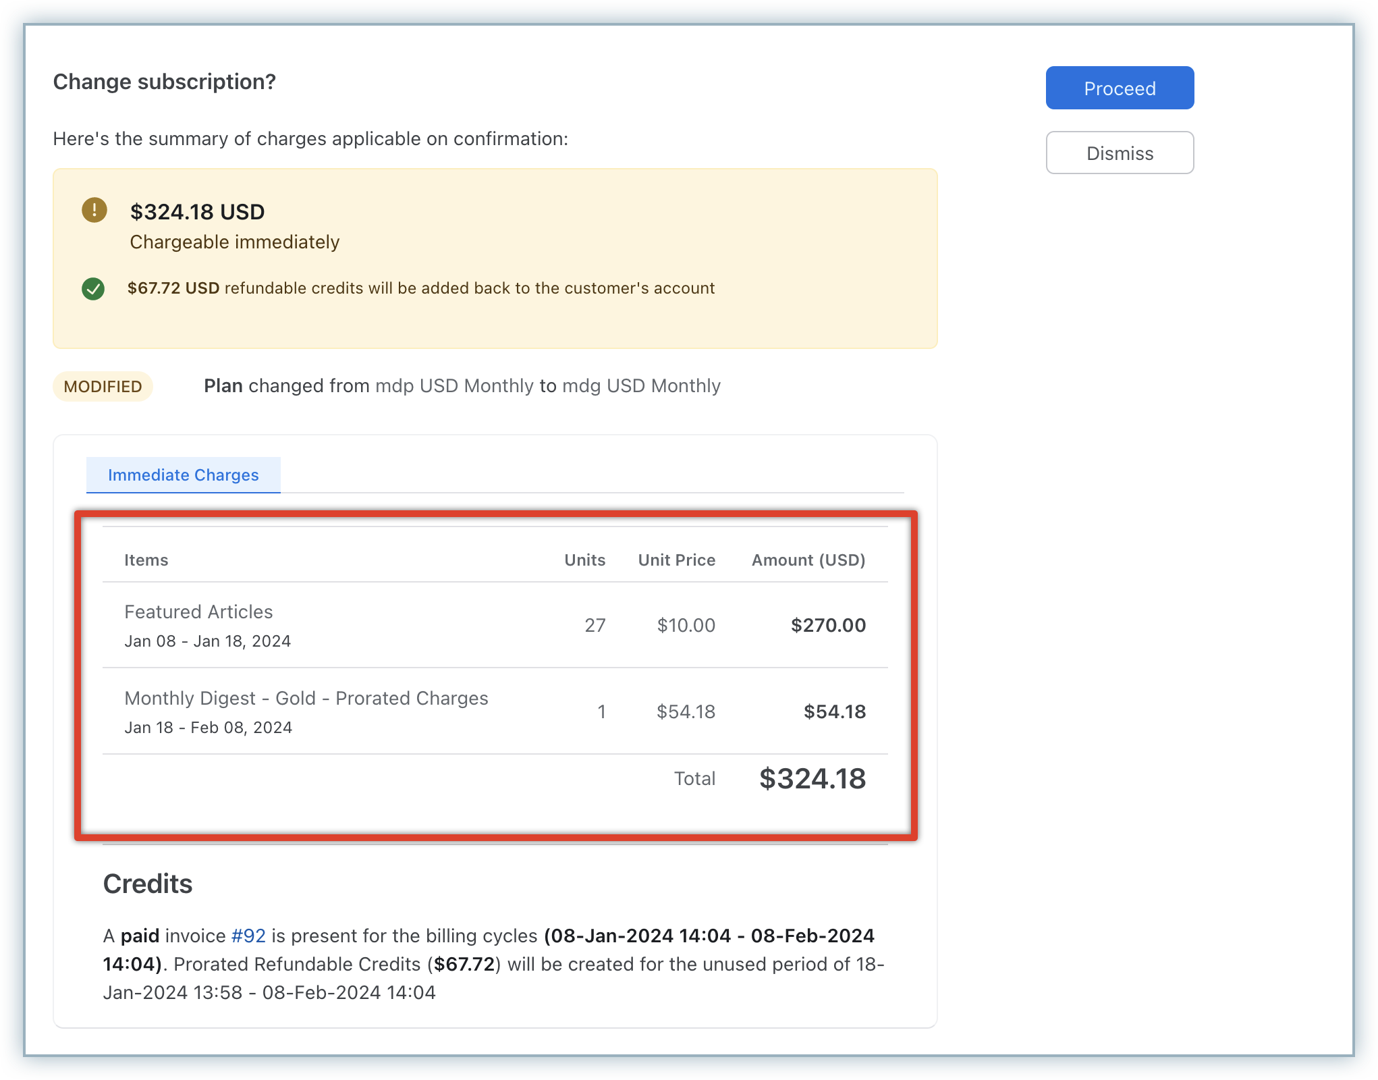The image size is (1378, 1080).
Task: Click the Jan 18 - Feb 08, 2024 date range
Action: click(209, 728)
